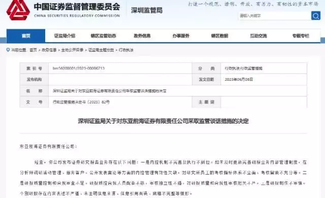Focus the keyword search input field
The image size is (325, 198).
pos(274,16)
